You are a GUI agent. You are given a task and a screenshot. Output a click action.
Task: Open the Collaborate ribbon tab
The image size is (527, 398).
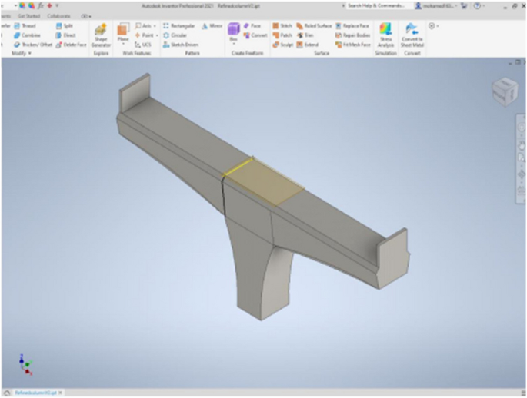click(x=58, y=15)
